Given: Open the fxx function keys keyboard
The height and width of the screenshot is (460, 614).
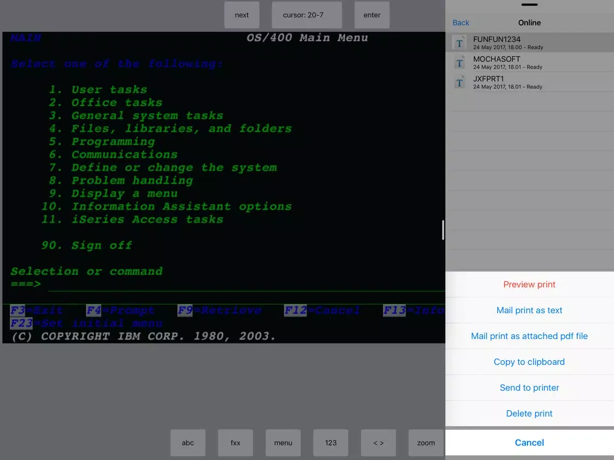Looking at the screenshot, I should pos(235,443).
